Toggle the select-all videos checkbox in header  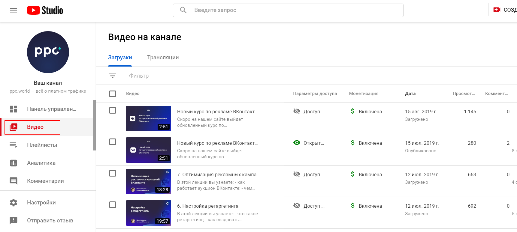pos(113,94)
